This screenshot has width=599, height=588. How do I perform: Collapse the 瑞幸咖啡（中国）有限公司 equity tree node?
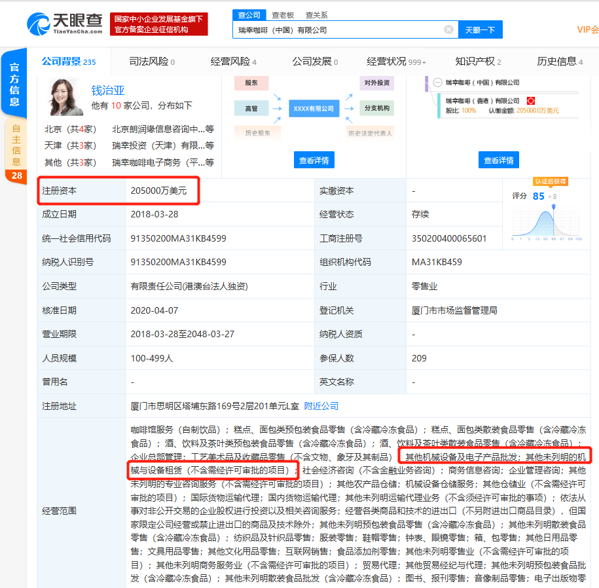(436, 83)
